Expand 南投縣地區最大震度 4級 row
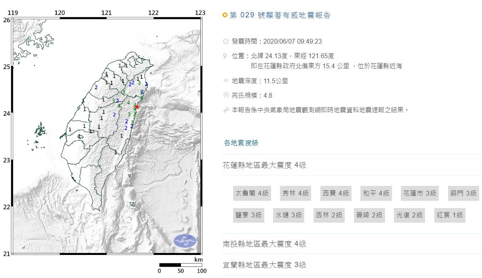 coord(352,244)
